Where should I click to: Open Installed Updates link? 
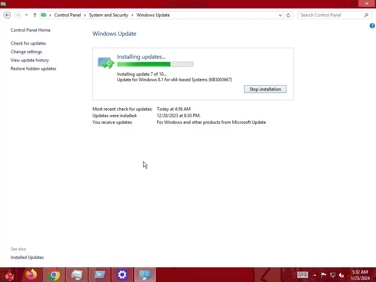[x=27, y=257]
